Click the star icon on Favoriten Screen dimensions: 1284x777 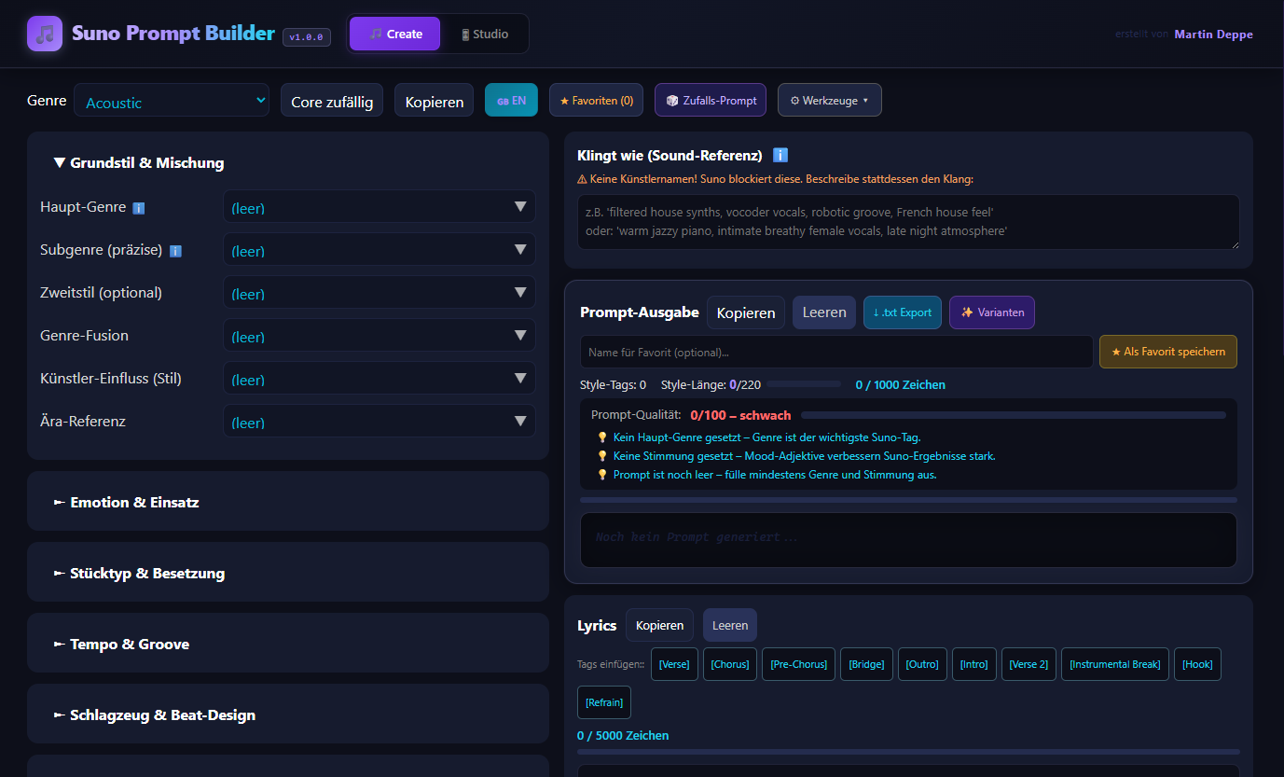567,100
